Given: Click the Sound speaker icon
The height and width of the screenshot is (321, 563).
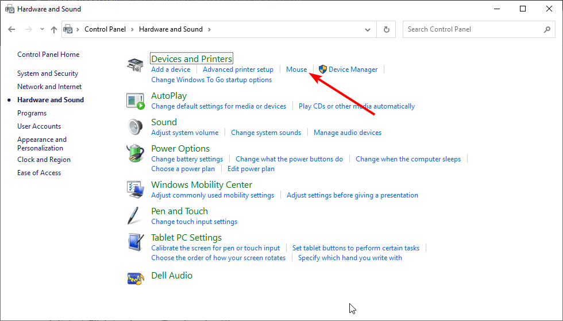Looking at the screenshot, I should tap(135, 127).
